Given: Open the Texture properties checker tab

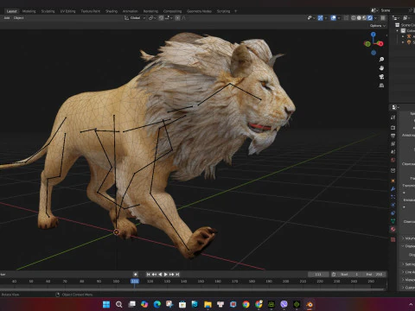Looking at the screenshot, I should [x=393, y=239].
